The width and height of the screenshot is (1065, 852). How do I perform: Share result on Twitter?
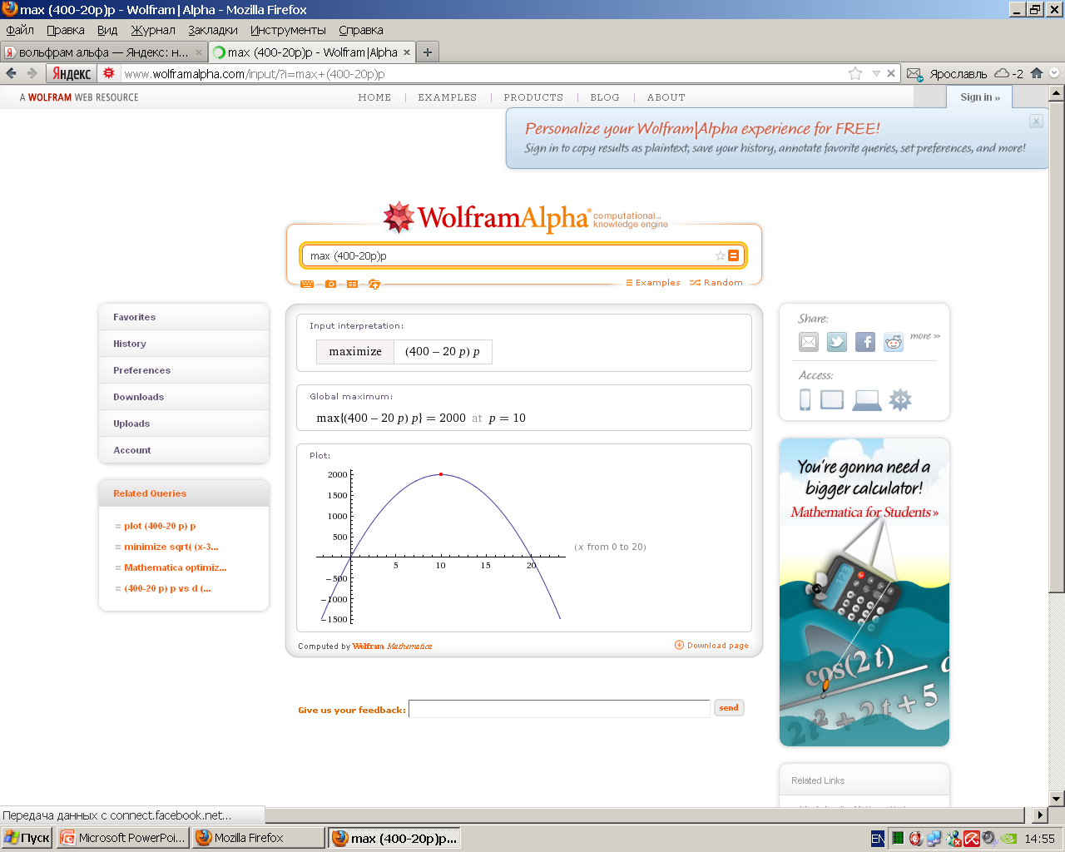pos(837,342)
